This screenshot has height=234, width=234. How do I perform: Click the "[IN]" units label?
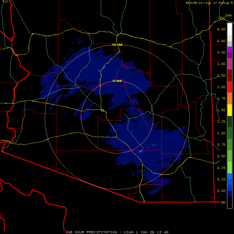222,18
